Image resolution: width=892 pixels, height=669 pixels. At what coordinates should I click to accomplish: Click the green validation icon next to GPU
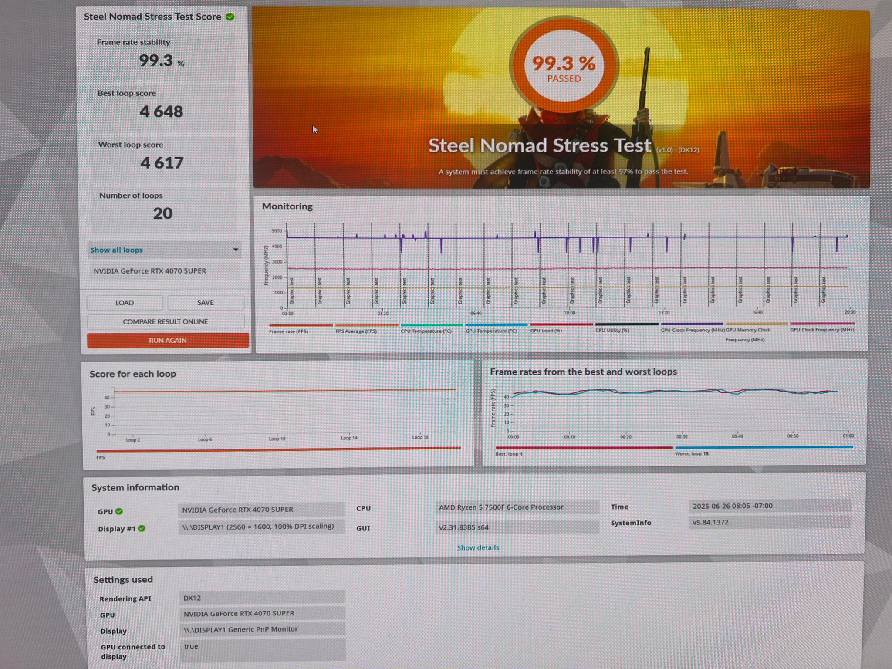pos(119,511)
